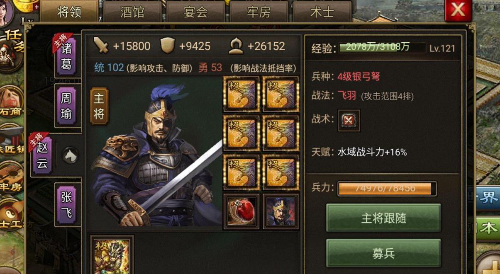
Task: Click the horse mount icon beside 赵云
Action: [70, 155]
